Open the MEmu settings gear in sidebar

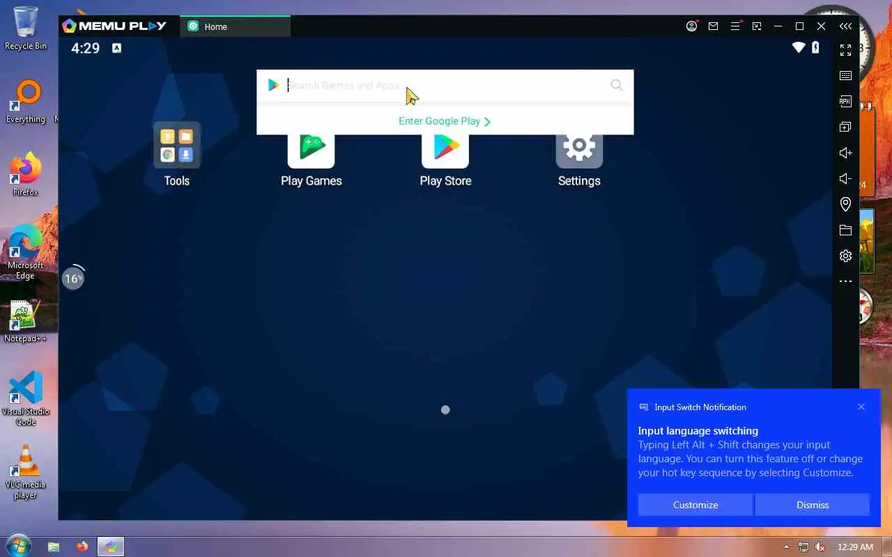pos(845,256)
